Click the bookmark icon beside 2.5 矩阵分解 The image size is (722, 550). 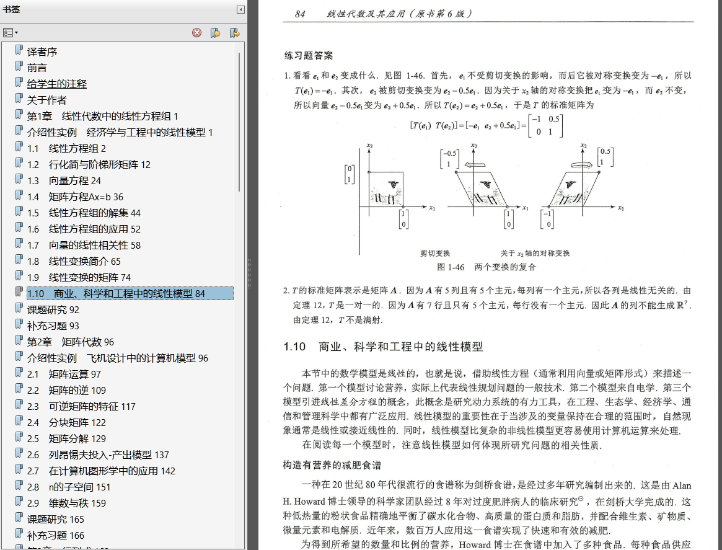(x=19, y=437)
